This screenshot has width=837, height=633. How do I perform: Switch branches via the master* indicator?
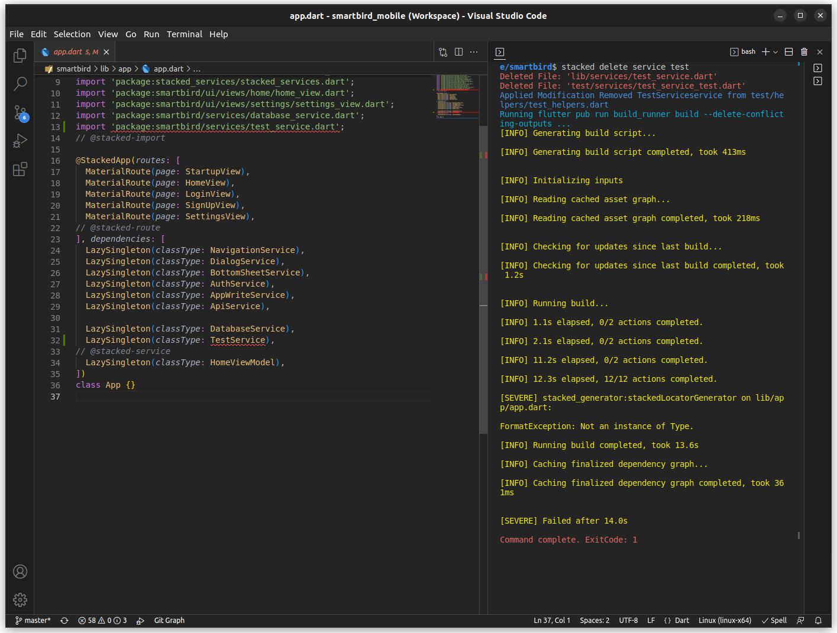[x=33, y=620]
